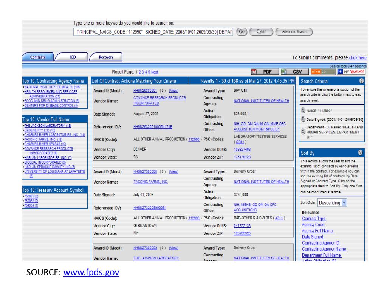Screen dimensions: 387x290
Task: Open Taconic Farms, Inc. vendor name in results
Action: (150, 182)
